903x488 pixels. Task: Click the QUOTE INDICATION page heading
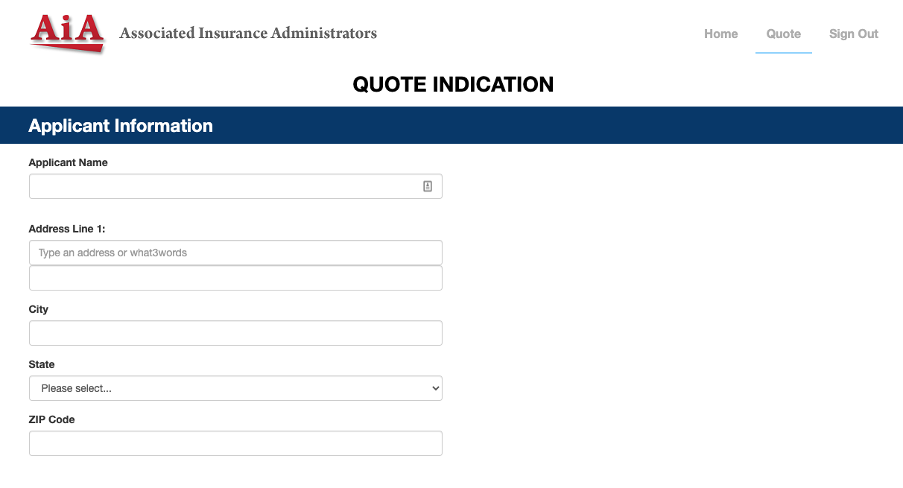pos(452,84)
